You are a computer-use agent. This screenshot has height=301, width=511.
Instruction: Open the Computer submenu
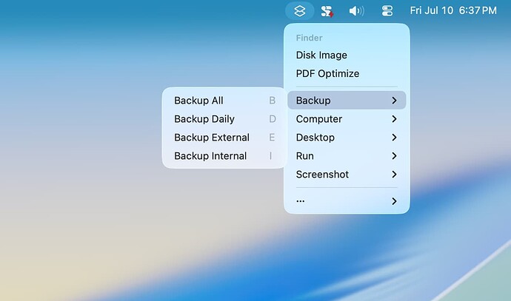click(x=347, y=119)
